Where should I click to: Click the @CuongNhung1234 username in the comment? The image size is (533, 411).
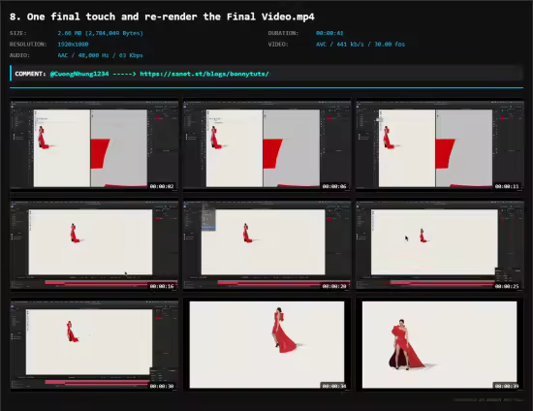(79, 74)
